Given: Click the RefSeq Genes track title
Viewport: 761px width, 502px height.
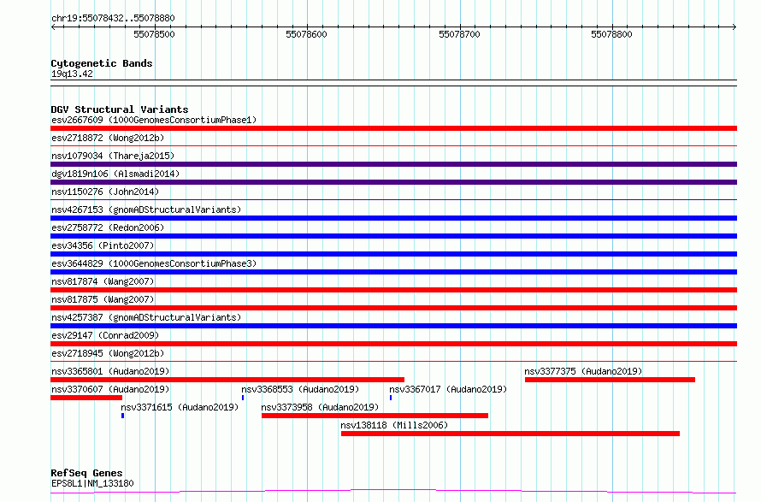Looking at the screenshot, I should [86, 473].
